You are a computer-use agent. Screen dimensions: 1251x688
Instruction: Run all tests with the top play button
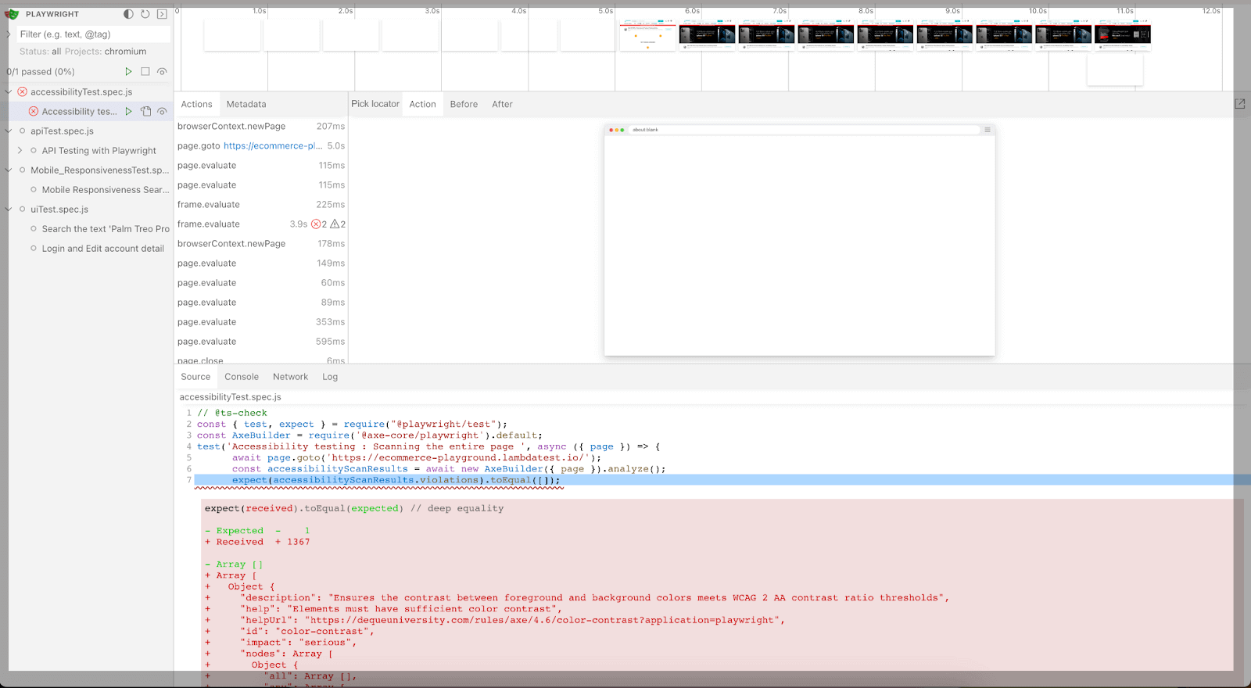[129, 71]
